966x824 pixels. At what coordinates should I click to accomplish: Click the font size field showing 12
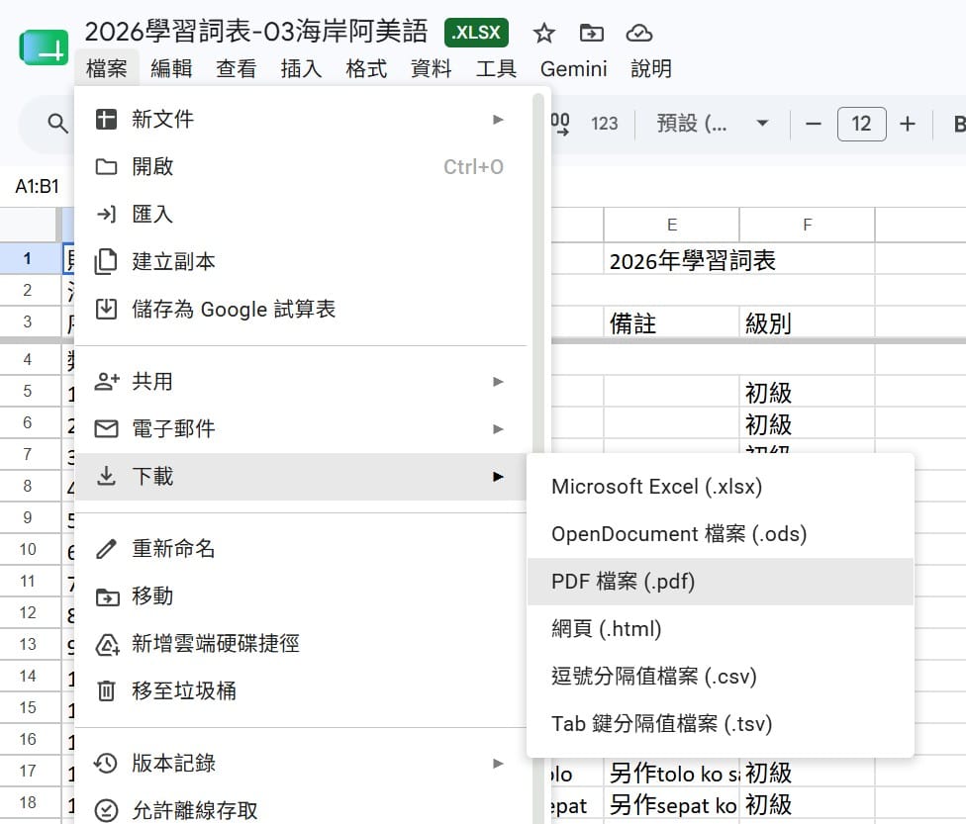(x=861, y=124)
